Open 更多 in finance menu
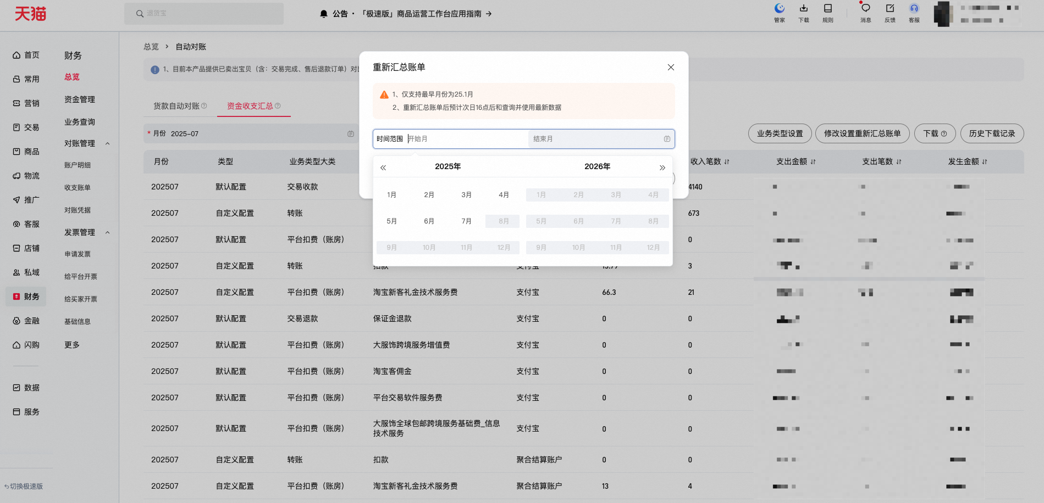 (x=72, y=345)
